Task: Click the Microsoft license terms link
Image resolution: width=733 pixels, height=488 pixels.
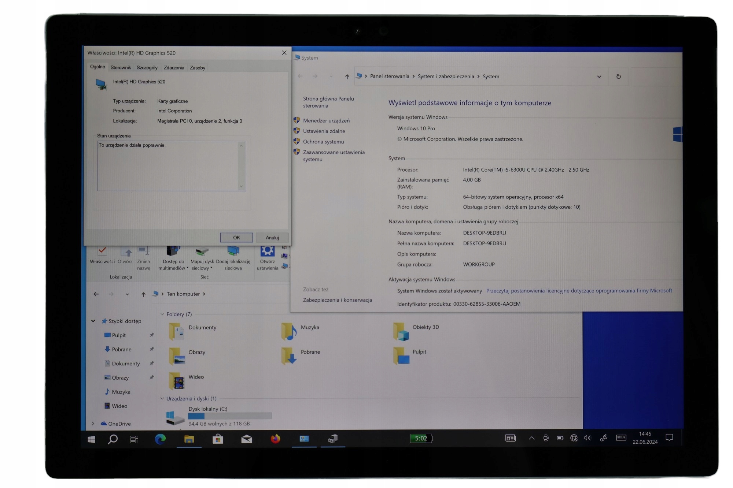Action: 579,291
